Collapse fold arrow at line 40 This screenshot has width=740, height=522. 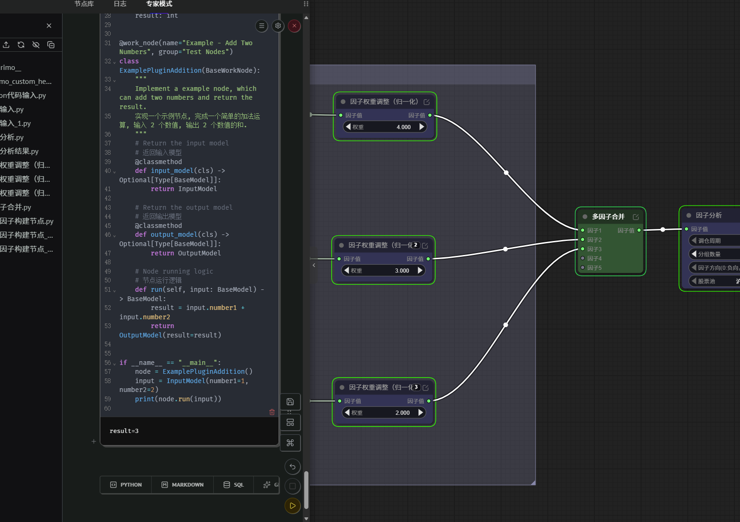115,172
